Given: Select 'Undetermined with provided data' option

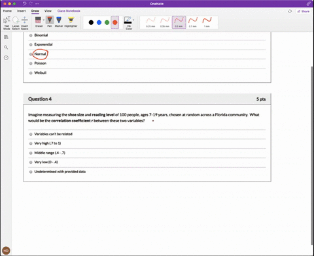Looking at the screenshot, I should tap(31, 172).
